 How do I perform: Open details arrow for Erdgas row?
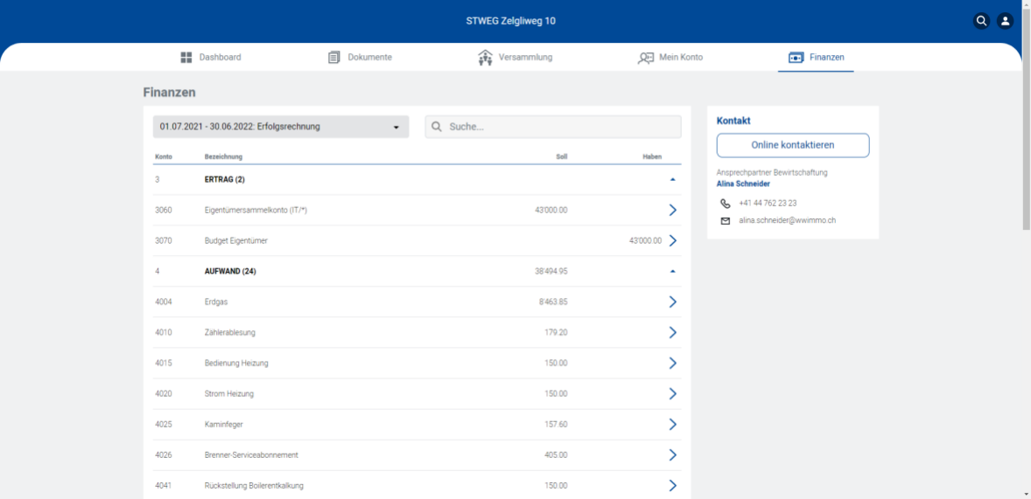673,302
